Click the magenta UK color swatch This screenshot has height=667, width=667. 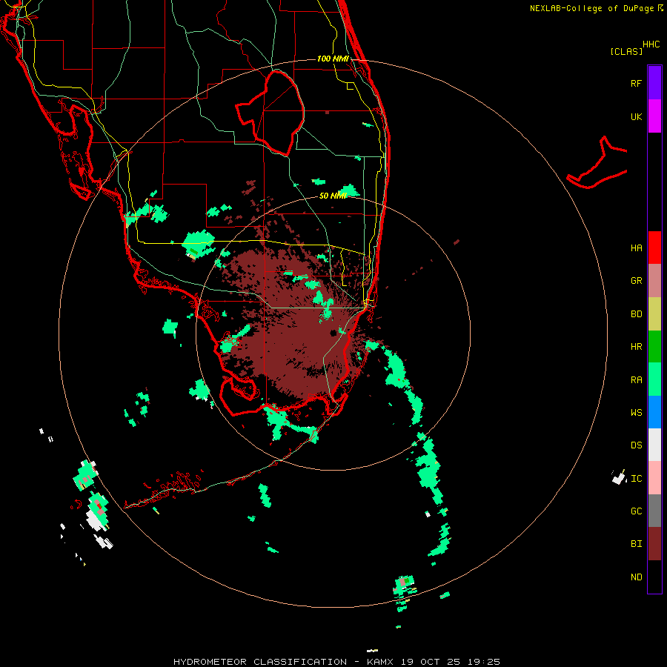[654, 116]
